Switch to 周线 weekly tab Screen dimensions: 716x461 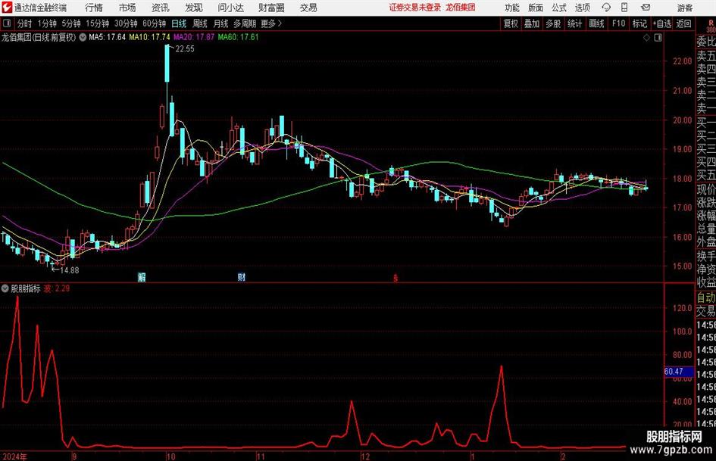click(x=200, y=23)
